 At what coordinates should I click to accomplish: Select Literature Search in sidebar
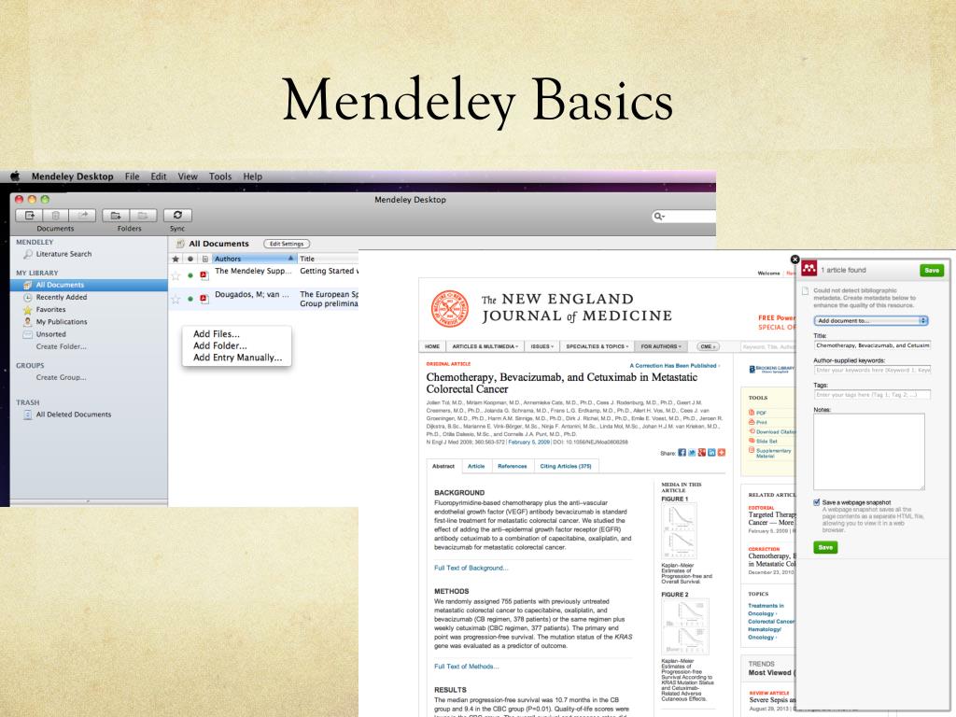click(63, 254)
